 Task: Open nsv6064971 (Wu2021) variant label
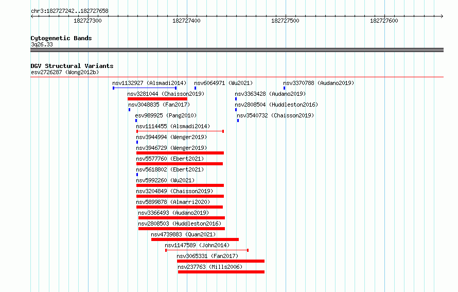coord(223,83)
